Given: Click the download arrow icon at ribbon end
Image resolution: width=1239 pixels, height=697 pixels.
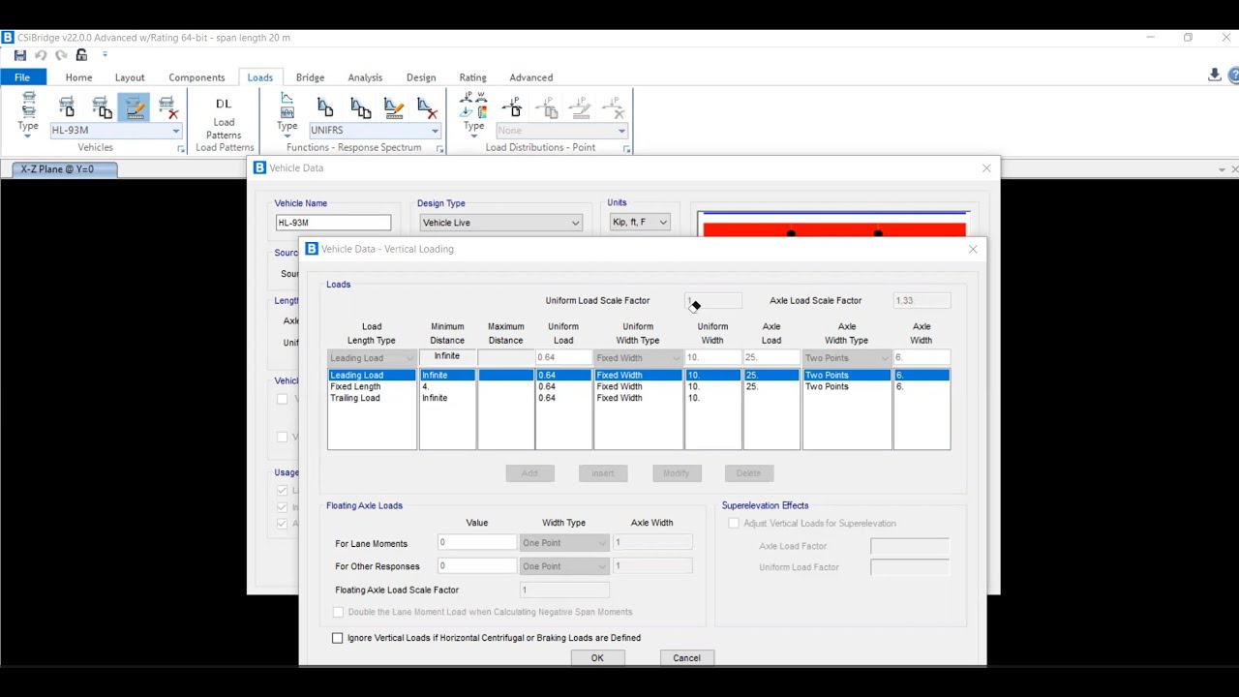Looking at the screenshot, I should coord(1214,76).
